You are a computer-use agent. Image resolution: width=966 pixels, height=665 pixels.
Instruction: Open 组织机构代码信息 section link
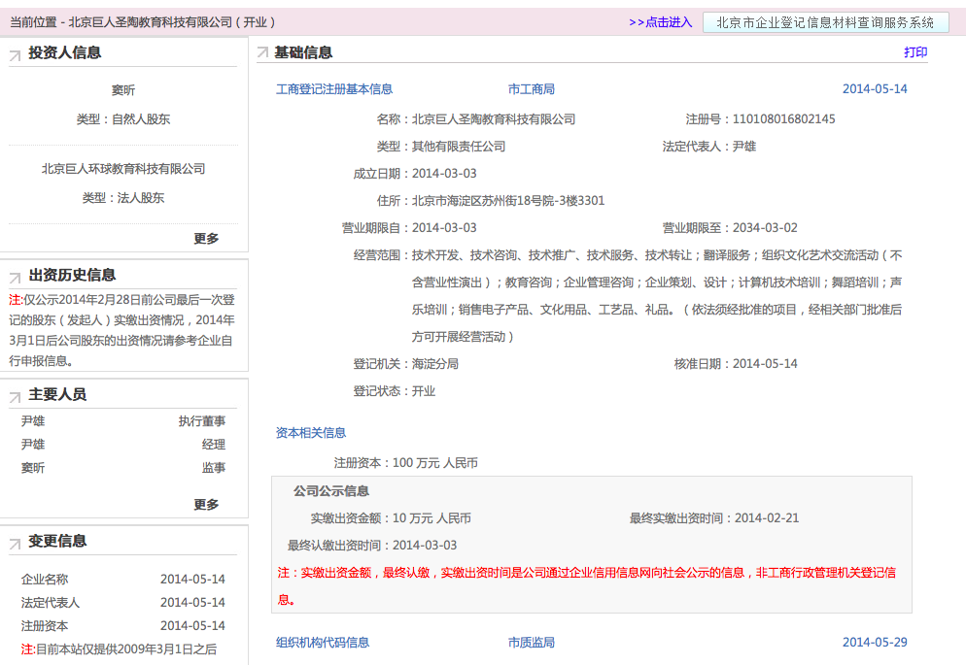coord(323,643)
